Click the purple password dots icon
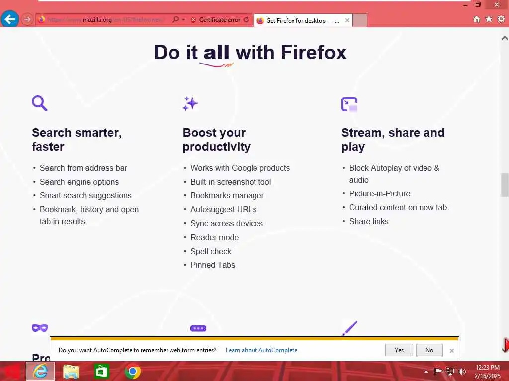 198,328
